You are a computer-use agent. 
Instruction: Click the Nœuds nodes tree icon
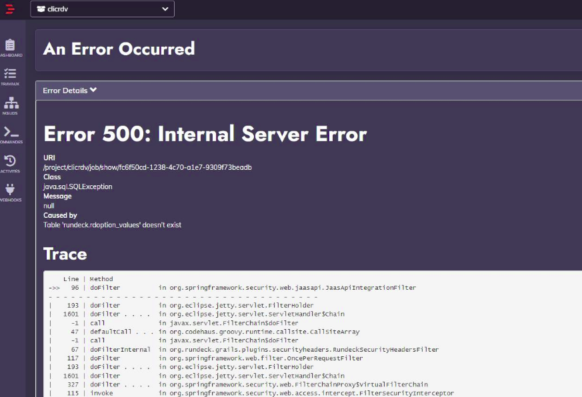(11, 102)
